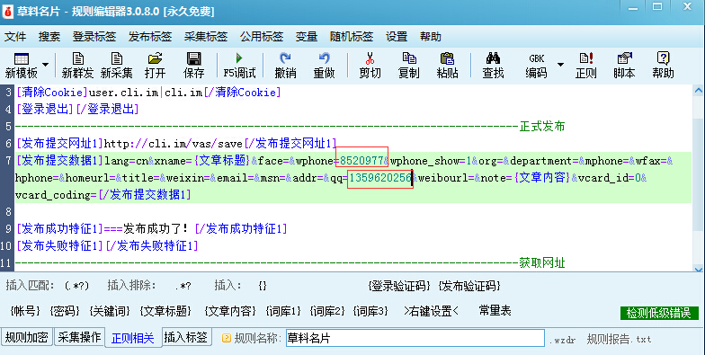The width and height of the screenshot is (705, 355).
Task: Open the 文件 menu
Action: point(15,36)
